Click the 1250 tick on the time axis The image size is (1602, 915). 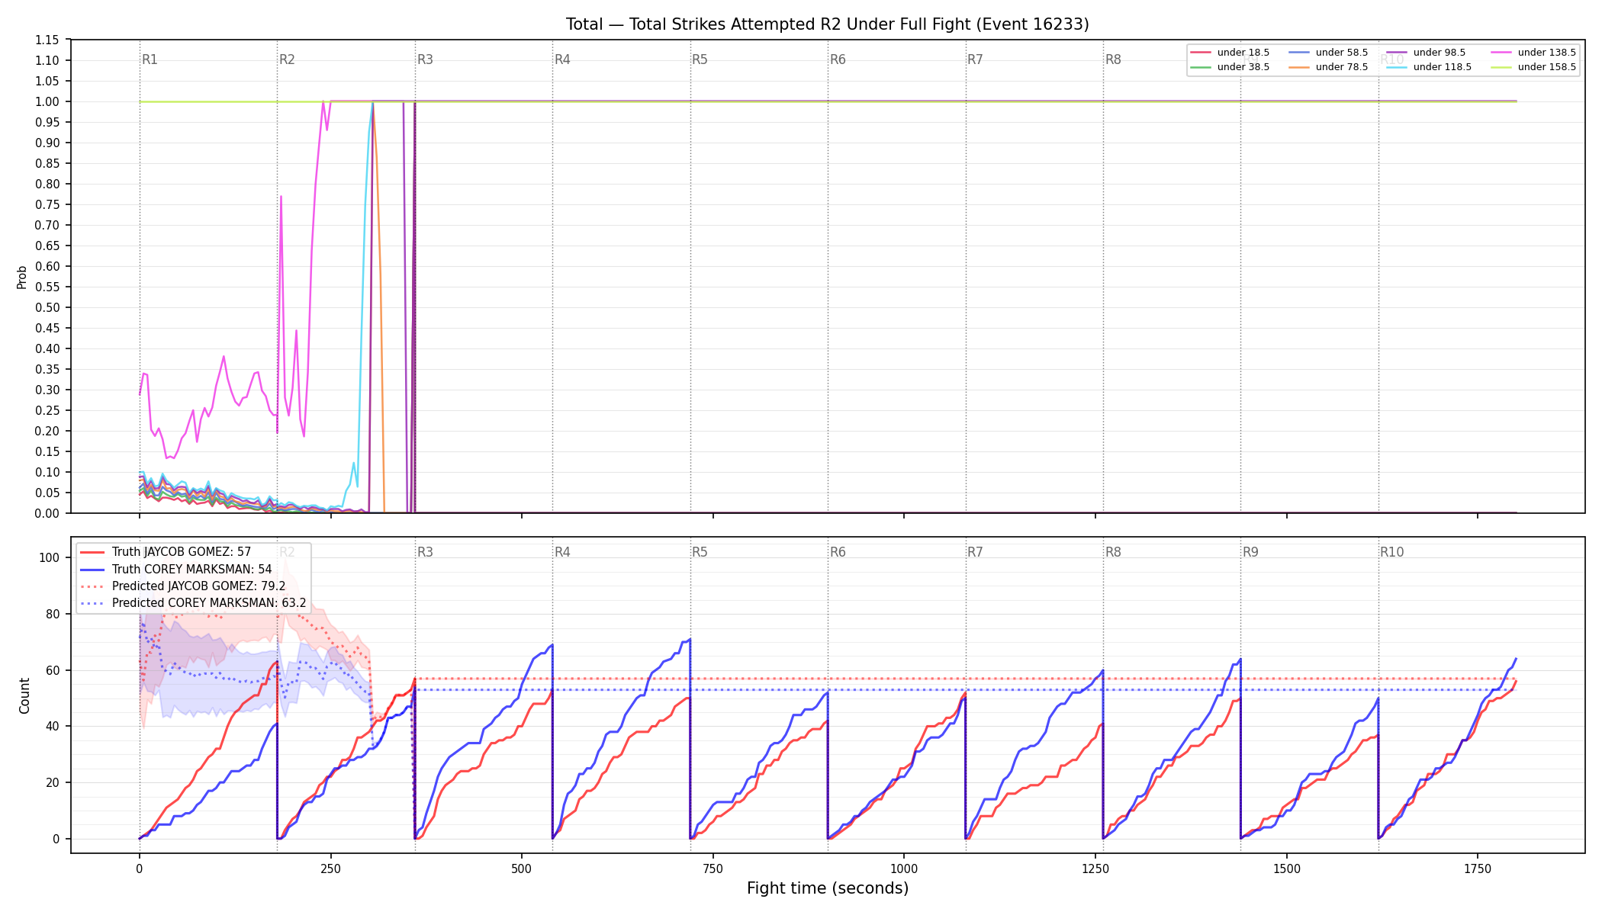tap(1095, 868)
